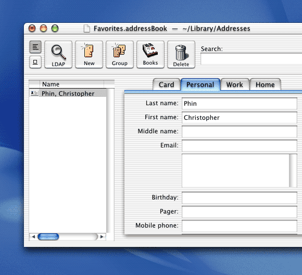Viewport: 302px width, 275px height.
Task: Select the small-icon toolbar mode button
Action: point(35,62)
